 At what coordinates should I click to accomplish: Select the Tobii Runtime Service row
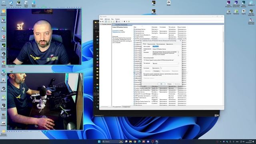click(160, 103)
